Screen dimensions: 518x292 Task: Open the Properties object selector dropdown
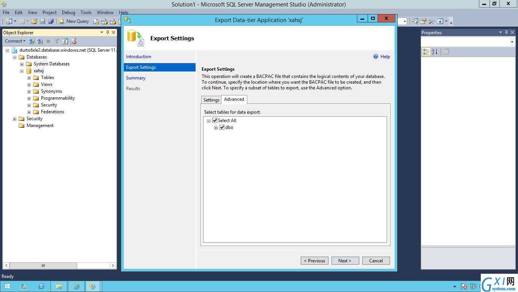[512, 42]
